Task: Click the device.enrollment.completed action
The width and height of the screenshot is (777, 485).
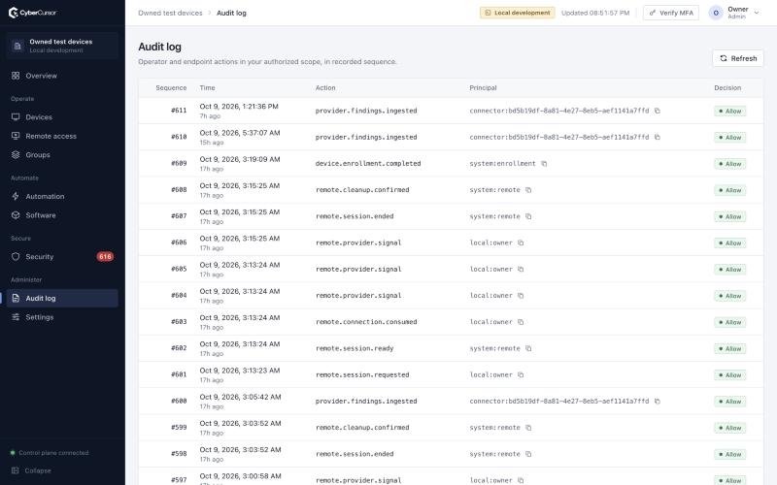Action: [368, 164]
